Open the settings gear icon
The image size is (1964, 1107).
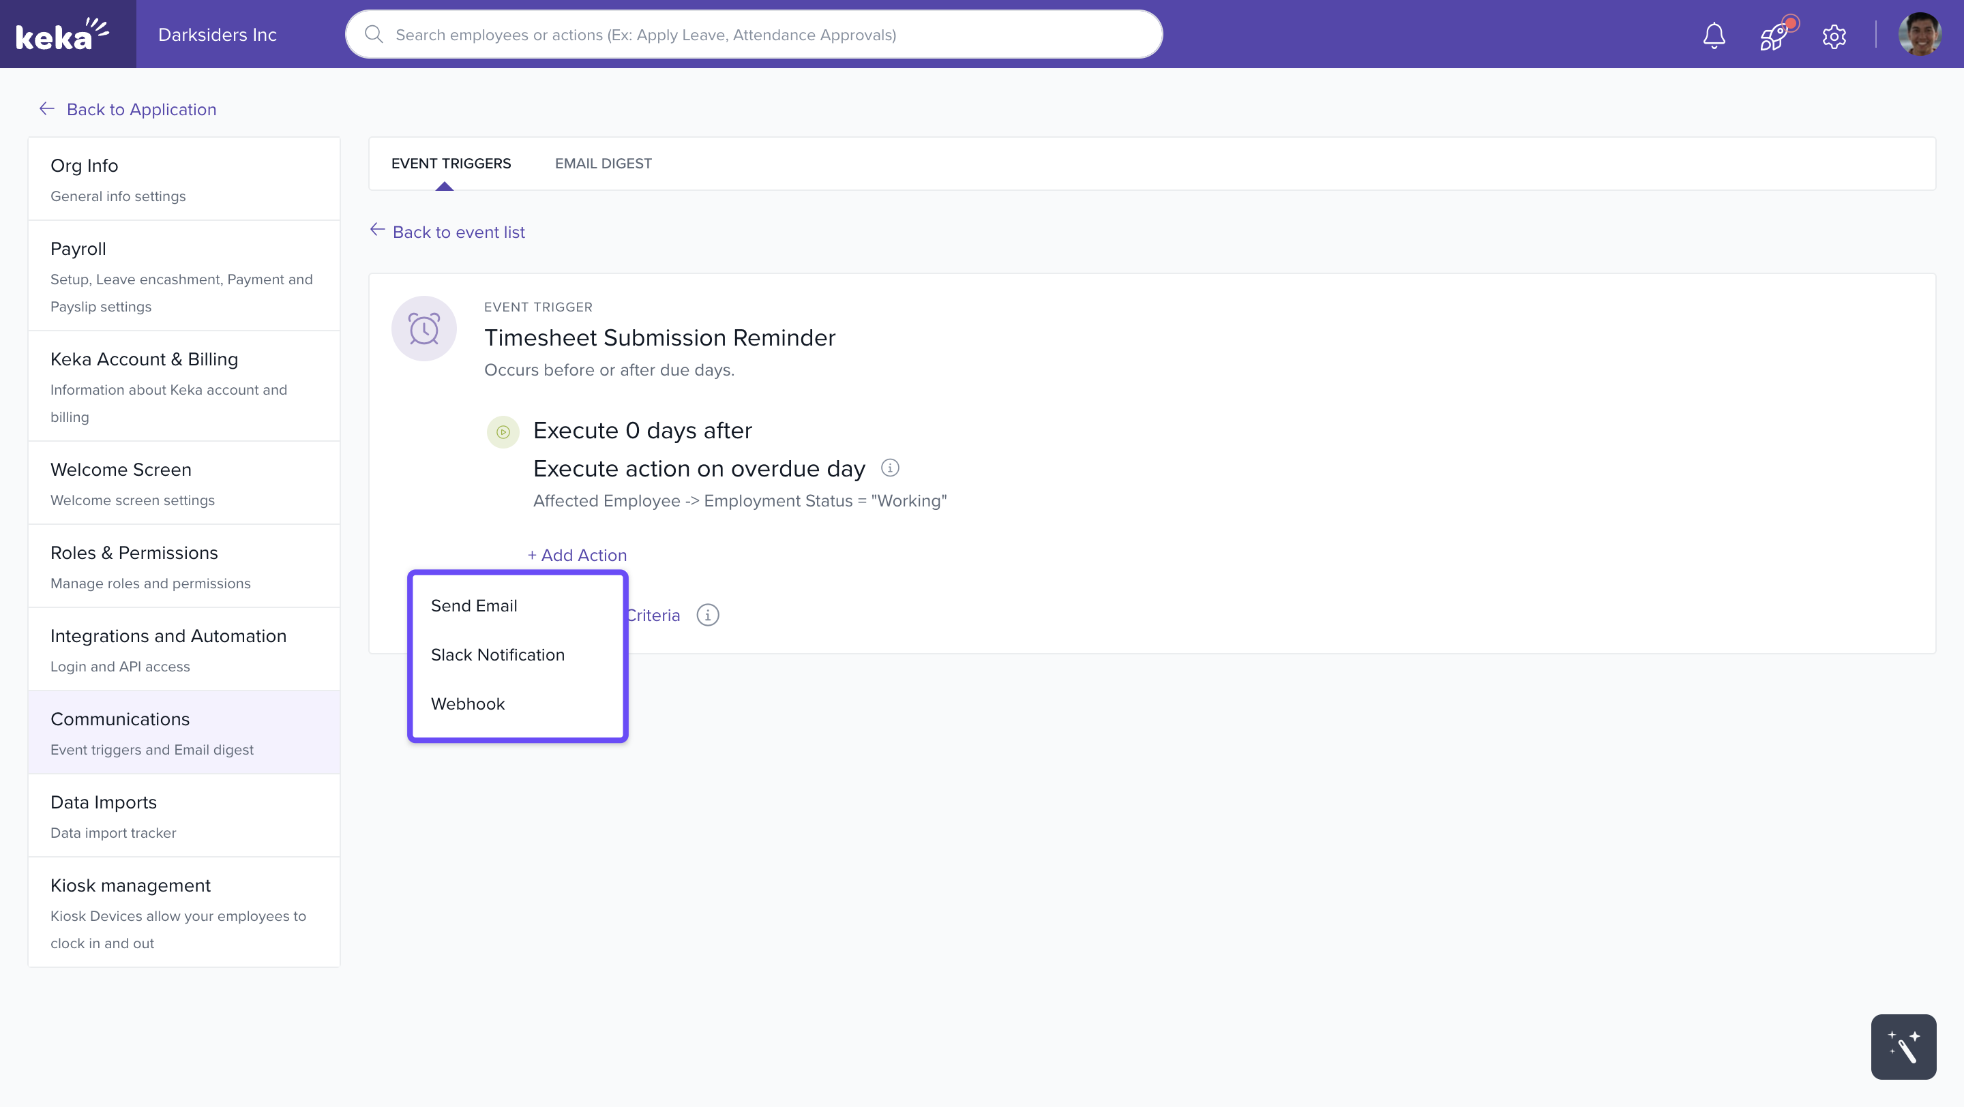1834,35
